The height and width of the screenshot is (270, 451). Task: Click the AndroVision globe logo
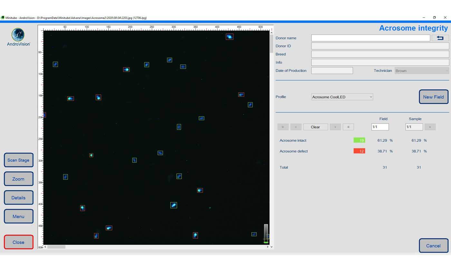[x=18, y=34]
